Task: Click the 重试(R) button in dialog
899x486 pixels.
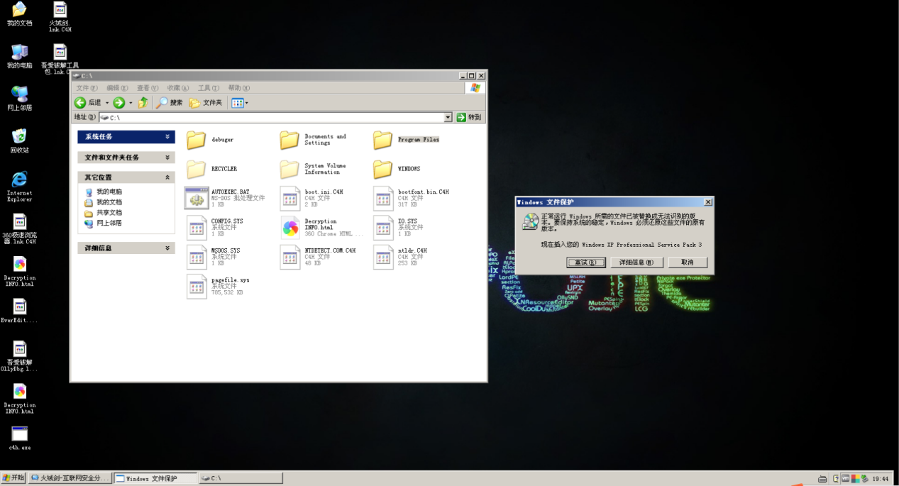Action: 585,263
